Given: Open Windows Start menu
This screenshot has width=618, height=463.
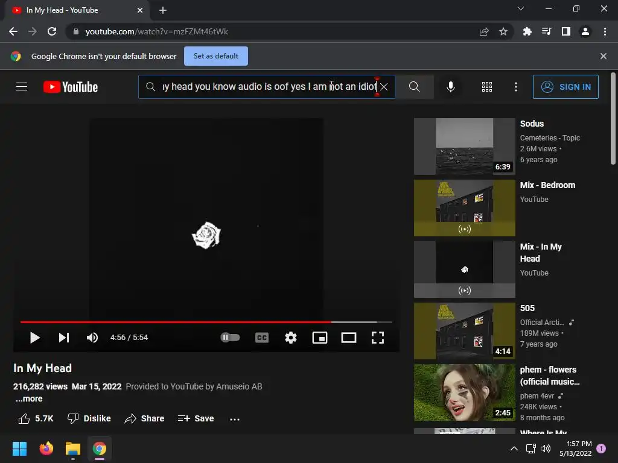Looking at the screenshot, I should [x=19, y=449].
